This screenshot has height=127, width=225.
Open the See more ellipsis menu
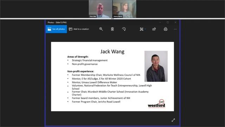[x=175, y=29]
